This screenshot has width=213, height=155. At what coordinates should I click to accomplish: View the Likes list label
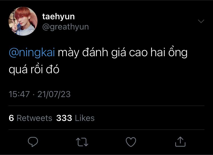click(85, 118)
